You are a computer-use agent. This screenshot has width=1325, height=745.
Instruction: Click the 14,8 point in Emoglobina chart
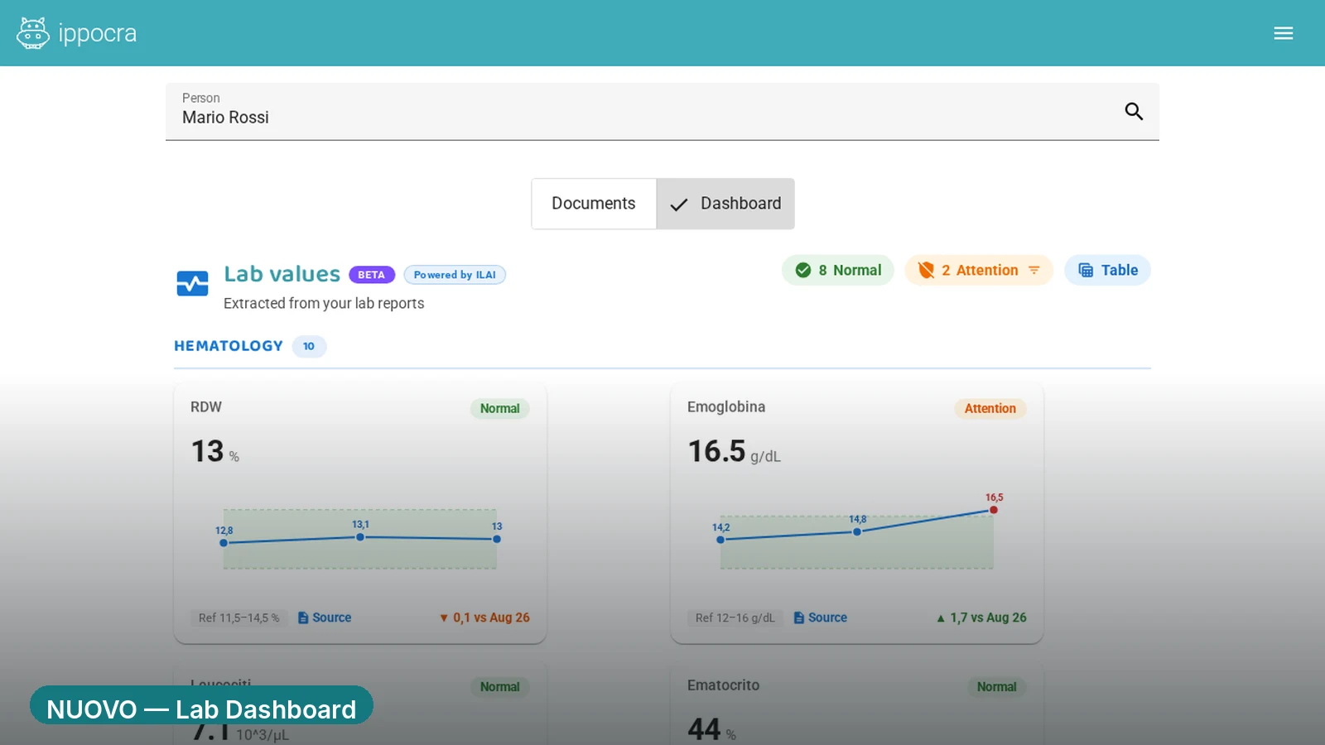(857, 531)
